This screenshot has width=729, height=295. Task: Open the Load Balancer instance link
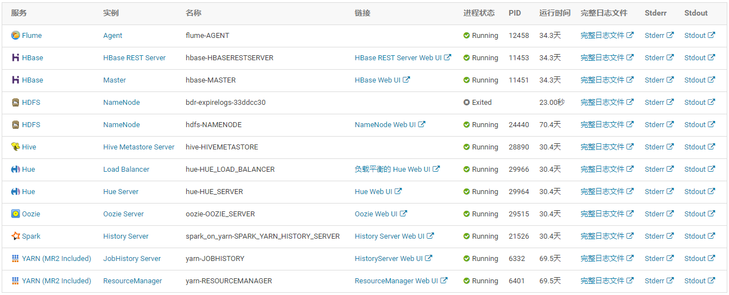[126, 169]
